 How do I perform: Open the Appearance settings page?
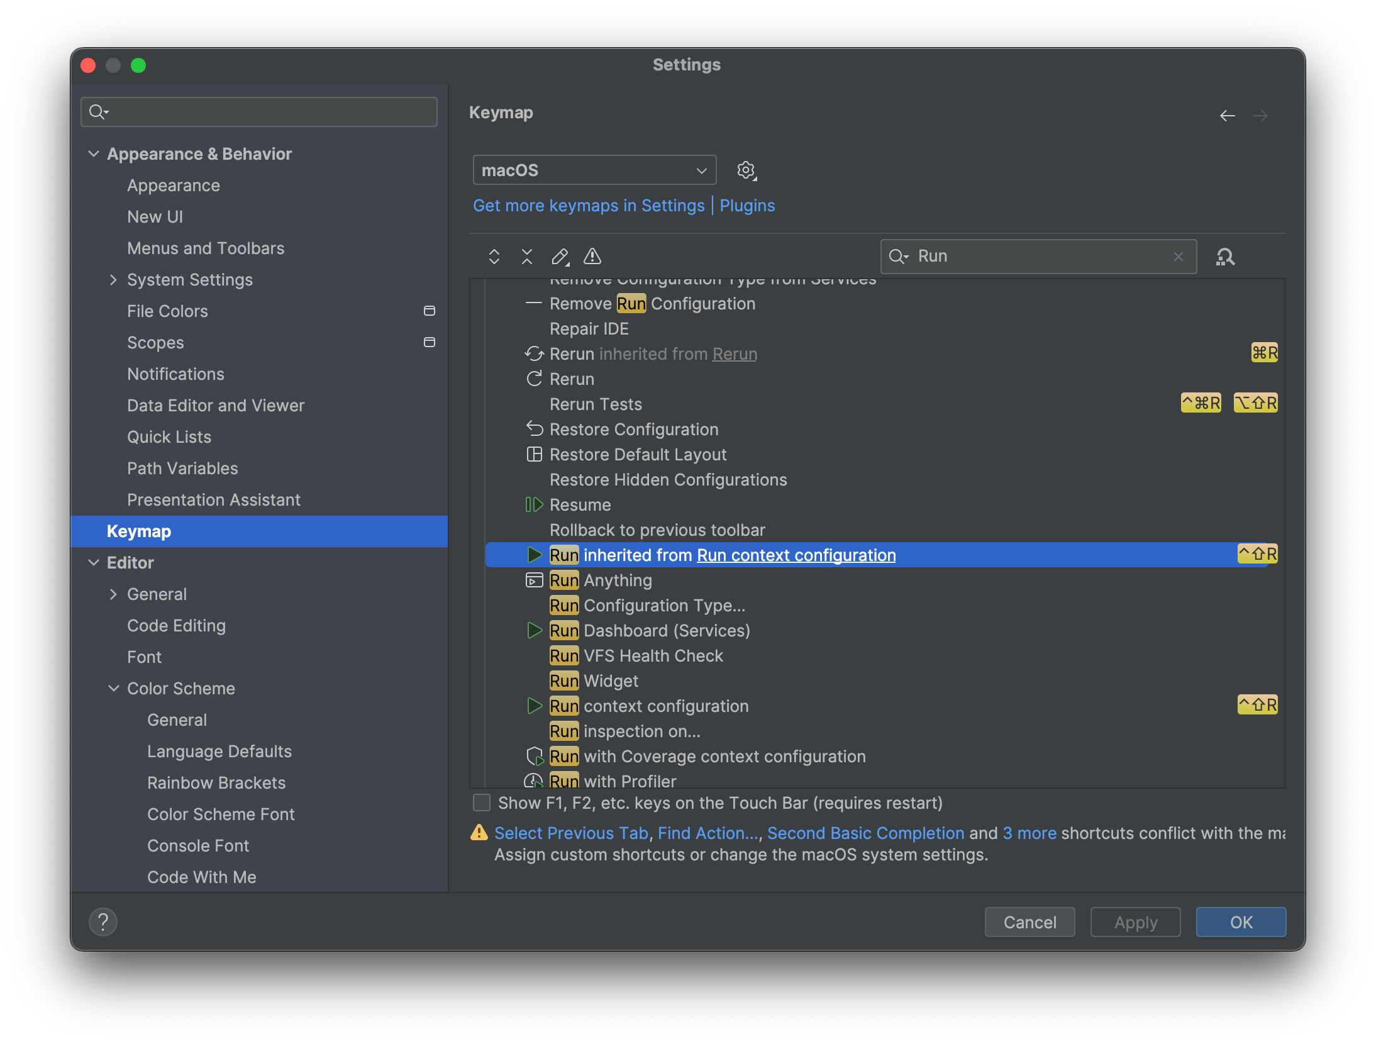tap(174, 186)
